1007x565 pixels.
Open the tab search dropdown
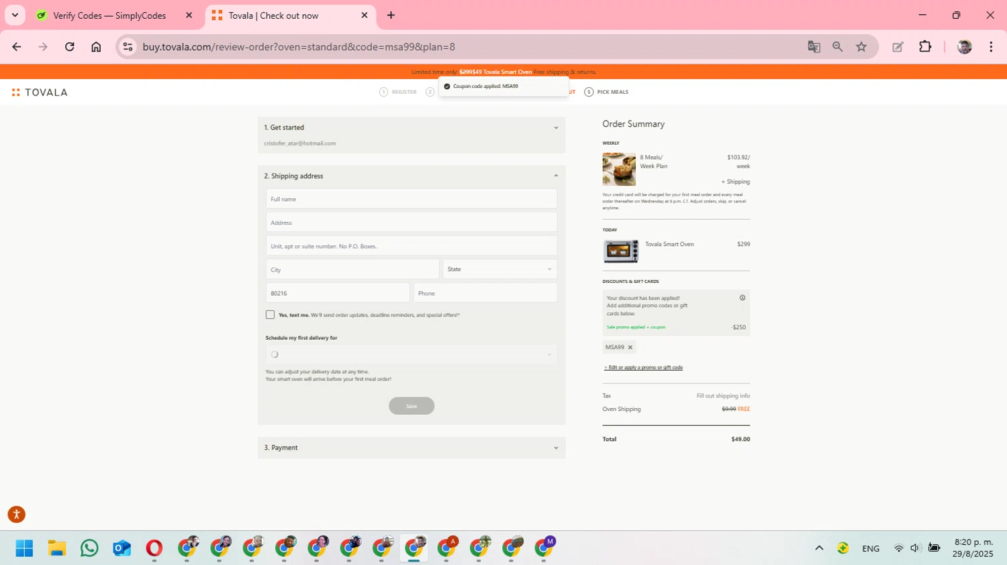click(x=15, y=15)
